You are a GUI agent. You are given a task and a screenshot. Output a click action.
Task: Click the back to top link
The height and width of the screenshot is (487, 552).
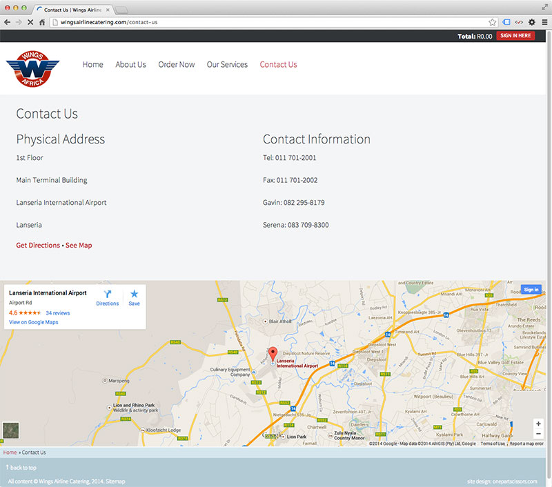[21, 468]
